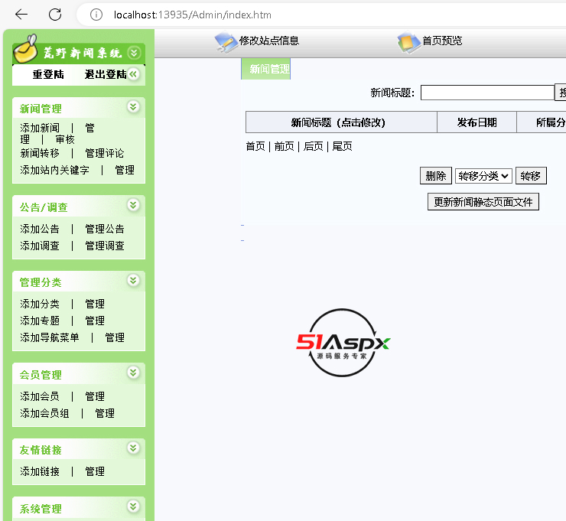Reload the page with the refresh icon
566x521 pixels.
[x=55, y=15]
